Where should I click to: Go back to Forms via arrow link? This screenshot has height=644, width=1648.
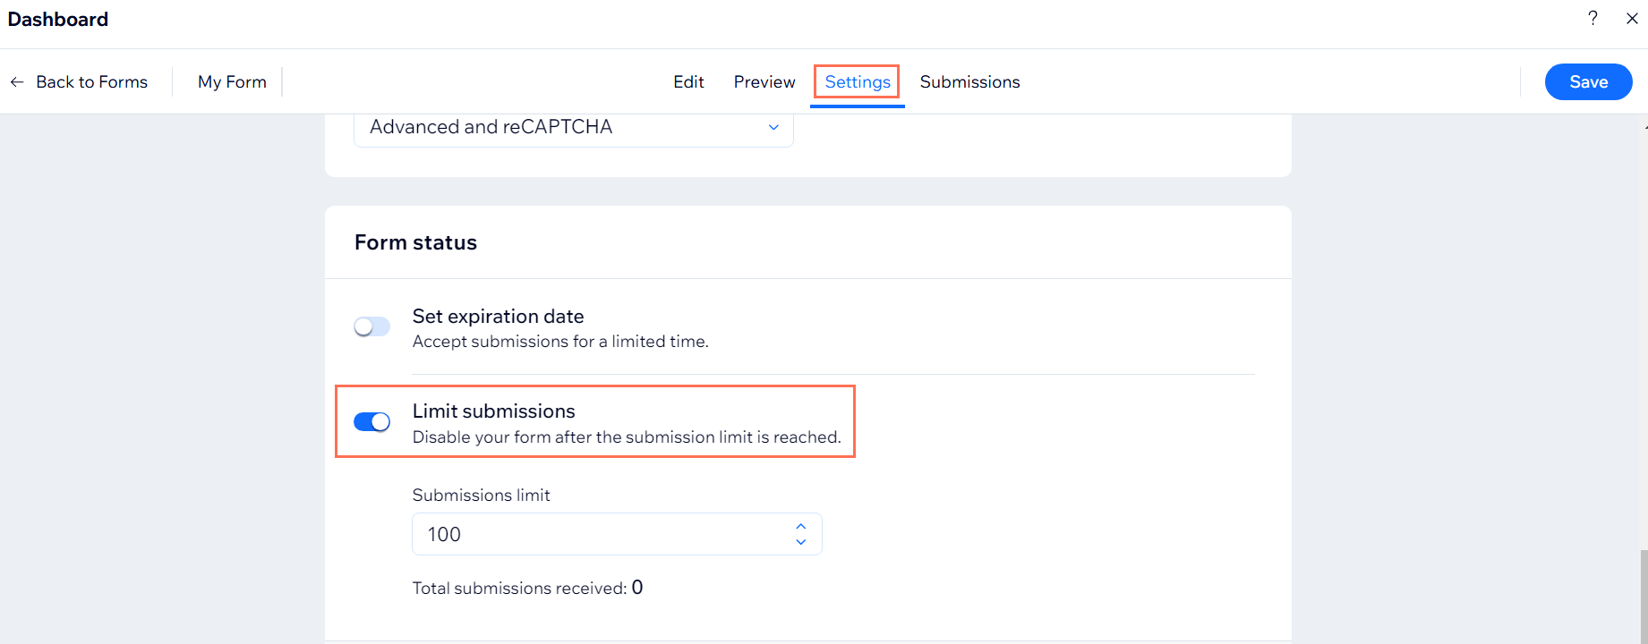click(79, 81)
